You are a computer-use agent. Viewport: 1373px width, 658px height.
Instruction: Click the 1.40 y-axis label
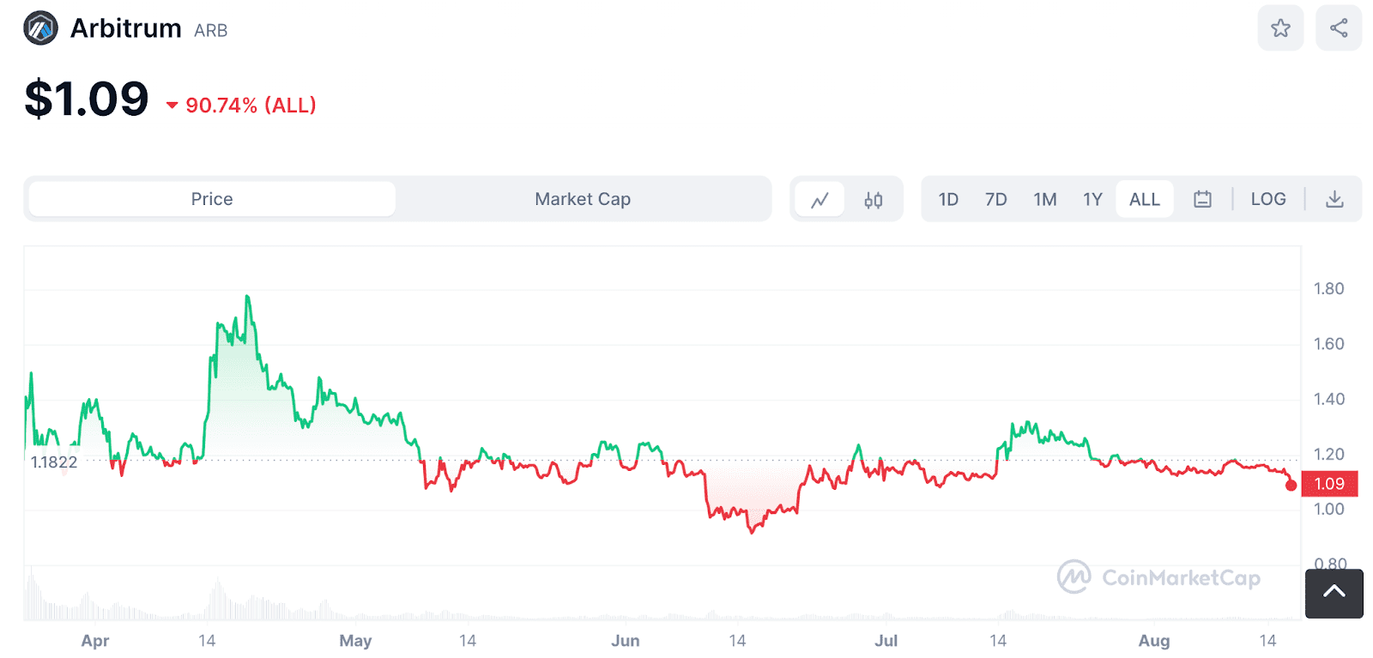pyautogui.click(x=1328, y=399)
